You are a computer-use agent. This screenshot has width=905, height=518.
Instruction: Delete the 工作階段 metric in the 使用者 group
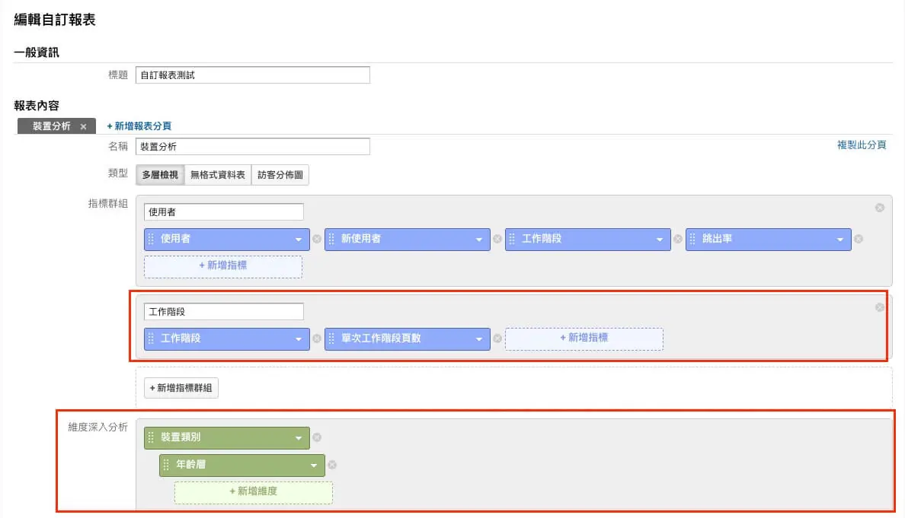(x=677, y=239)
